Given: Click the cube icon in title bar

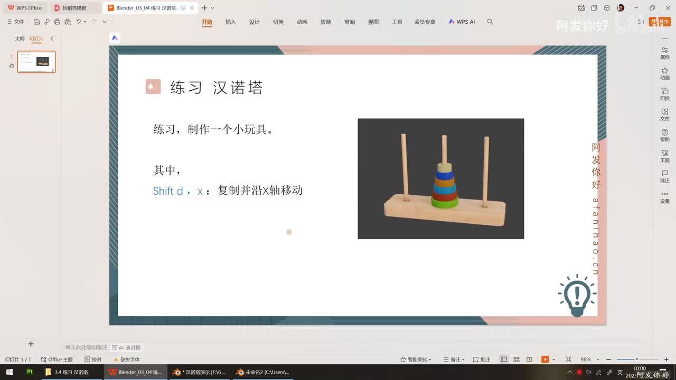Looking at the screenshot, I should tap(607, 8).
